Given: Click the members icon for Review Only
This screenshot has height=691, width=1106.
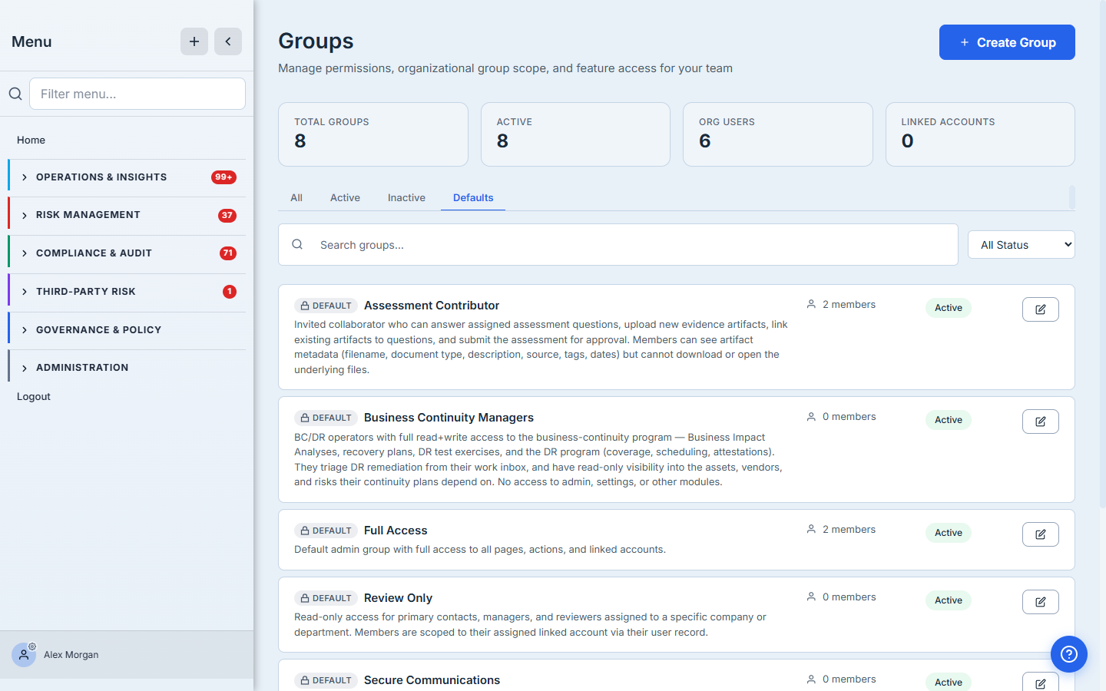Looking at the screenshot, I should (x=811, y=597).
